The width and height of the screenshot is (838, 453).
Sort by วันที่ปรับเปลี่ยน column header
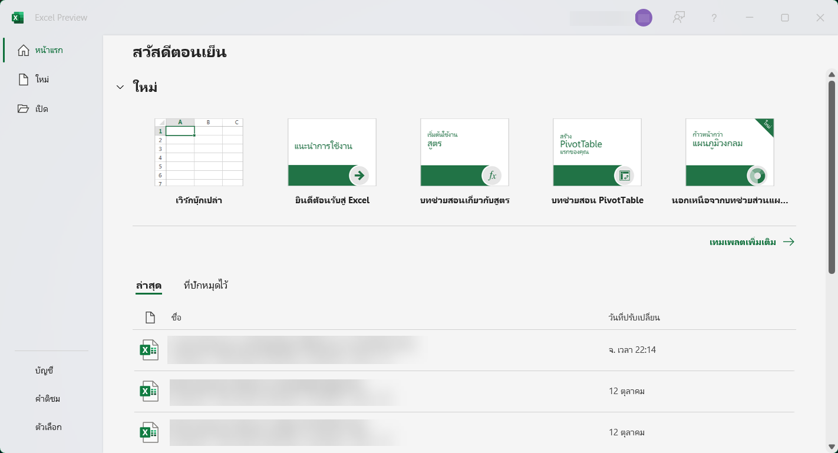click(x=634, y=318)
